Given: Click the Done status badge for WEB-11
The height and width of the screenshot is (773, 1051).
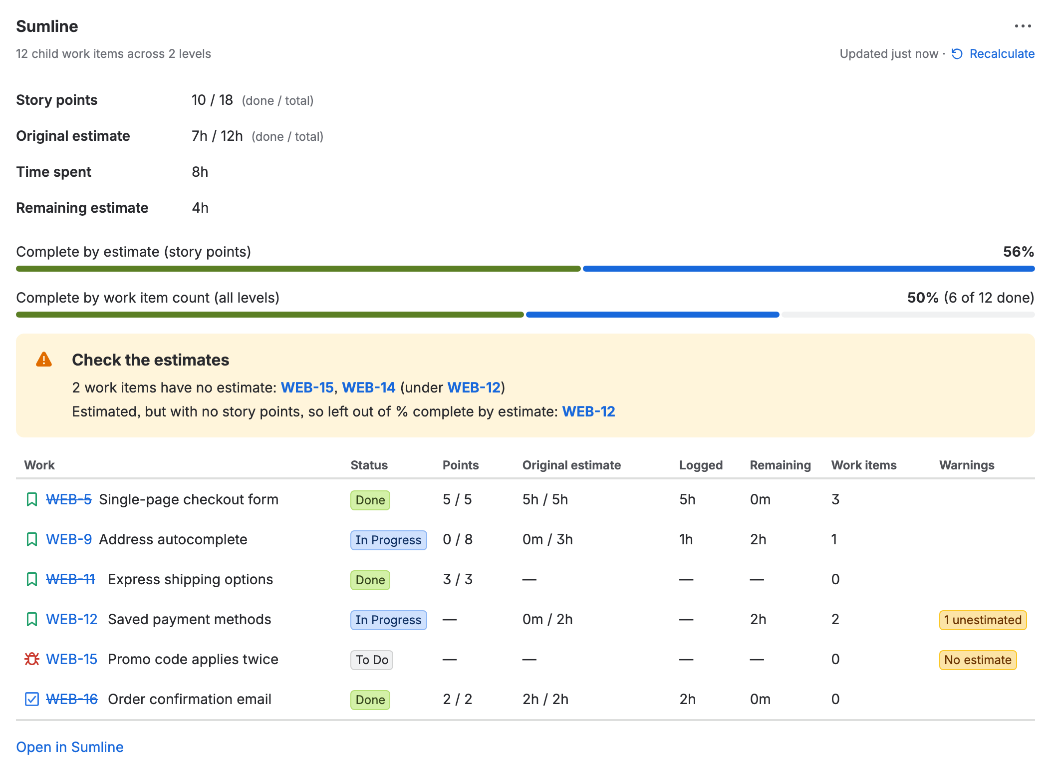Looking at the screenshot, I should 370,580.
